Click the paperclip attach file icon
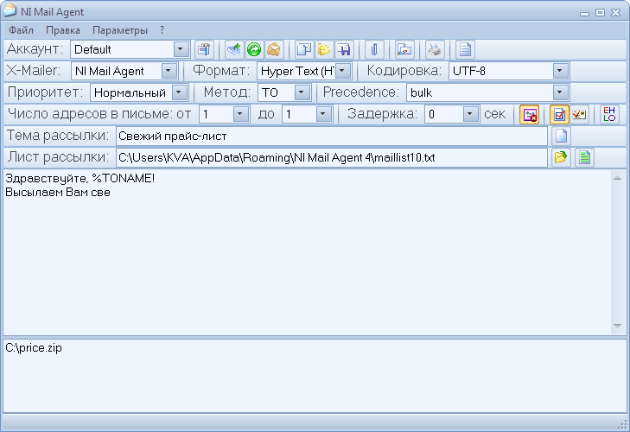Viewport: 630px width, 432px height. pyautogui.click(x=374, y=49)
